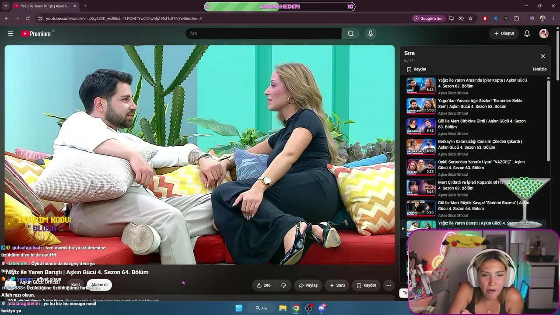Open Windows taskbar Ara search box

click(x=262, y=308)
